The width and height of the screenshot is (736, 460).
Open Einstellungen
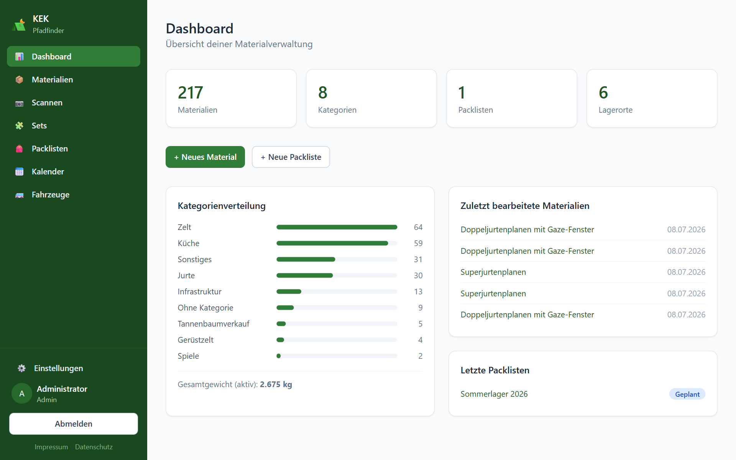tap(74, 368)
